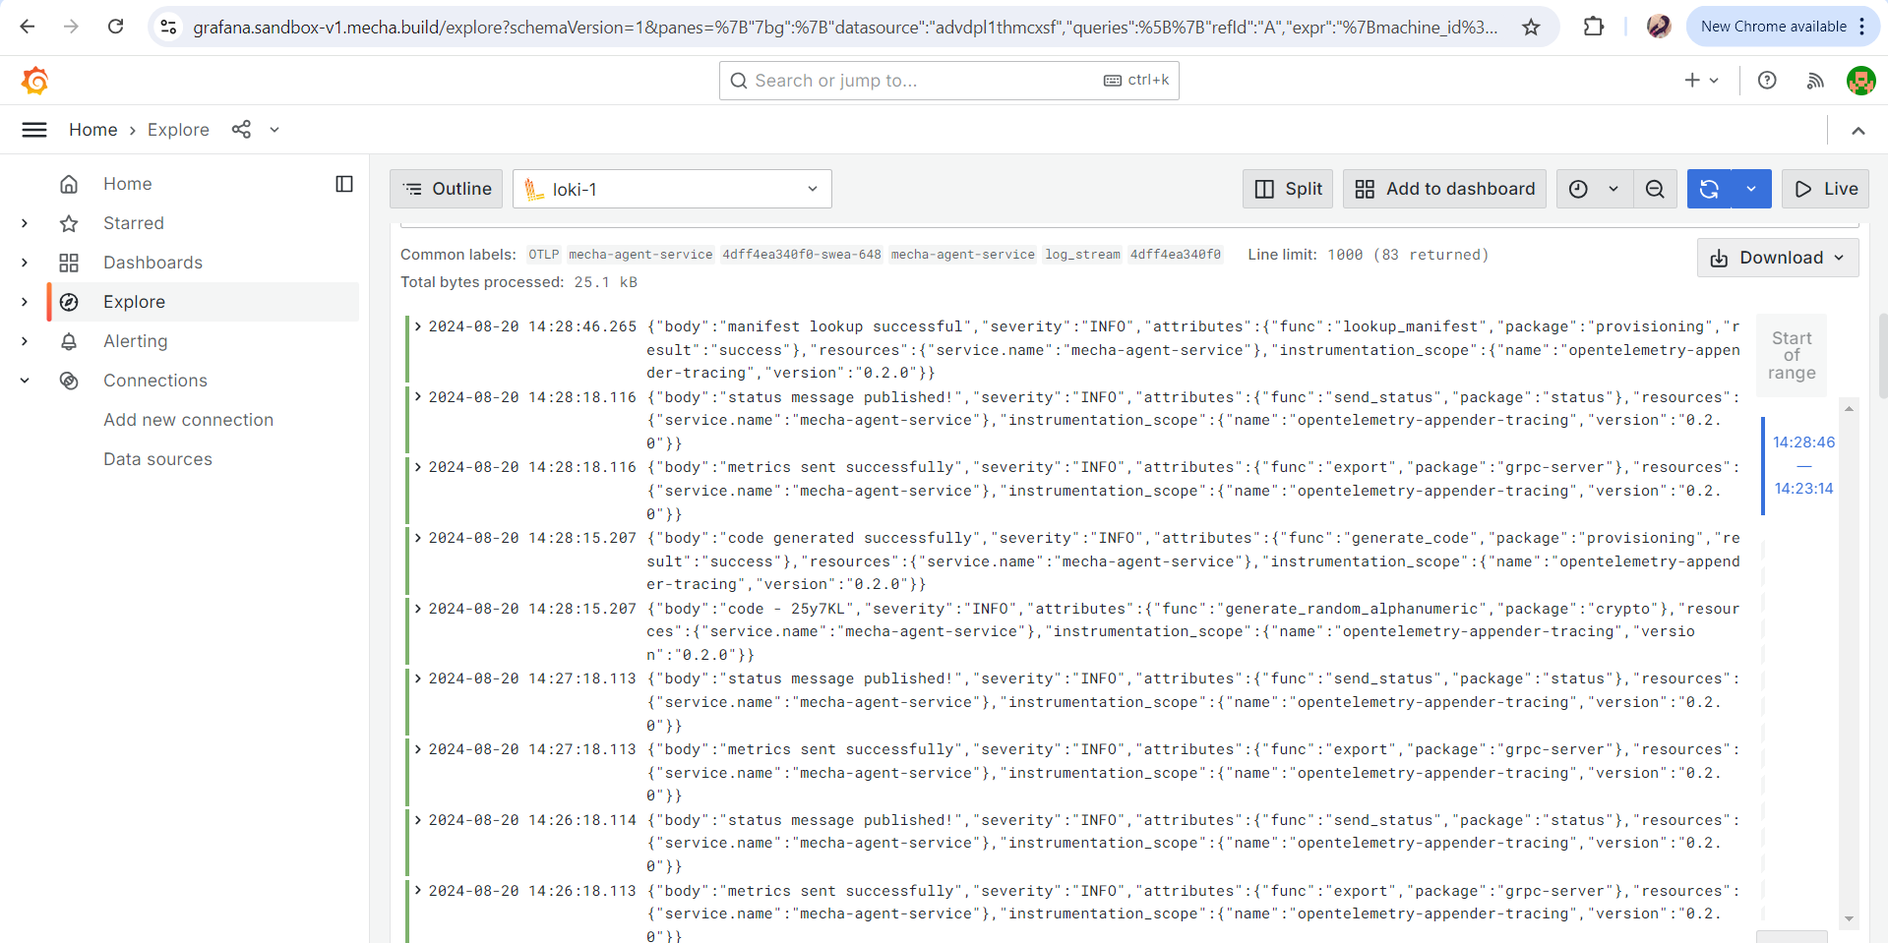The height and width of the screenshot is (943, 1888).
Task: Click the 14:28:46 log timeline marker
Action: pos(1802,442)
